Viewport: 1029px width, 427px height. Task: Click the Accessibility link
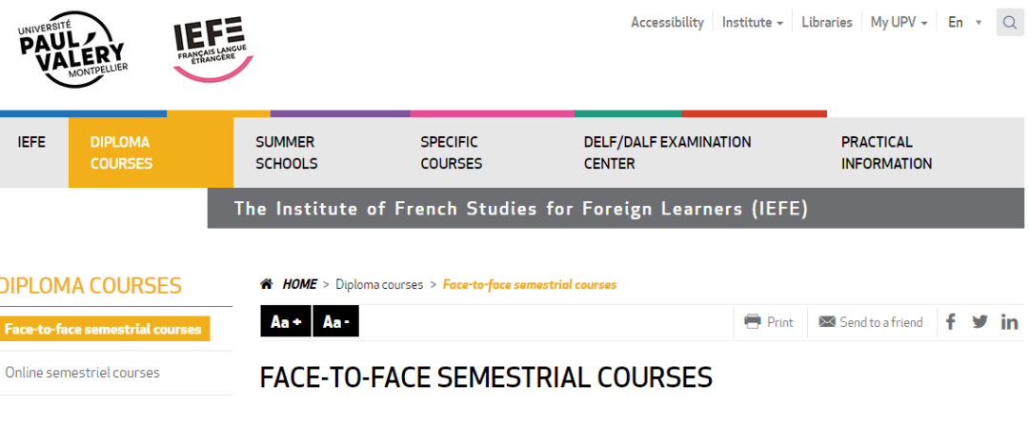pyautogui.click(x=667, y=22)
